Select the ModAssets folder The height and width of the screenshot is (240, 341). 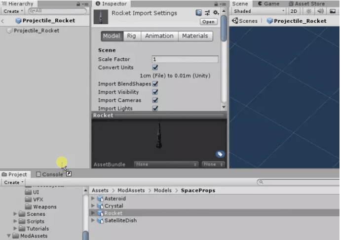tap(30, 236)
